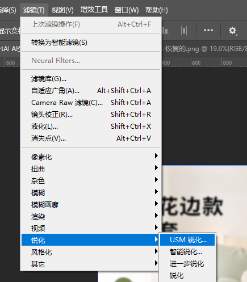The image size is (247, 282).
Task: Expand the 扭曲 submenu
Action: tap(91, 169)
